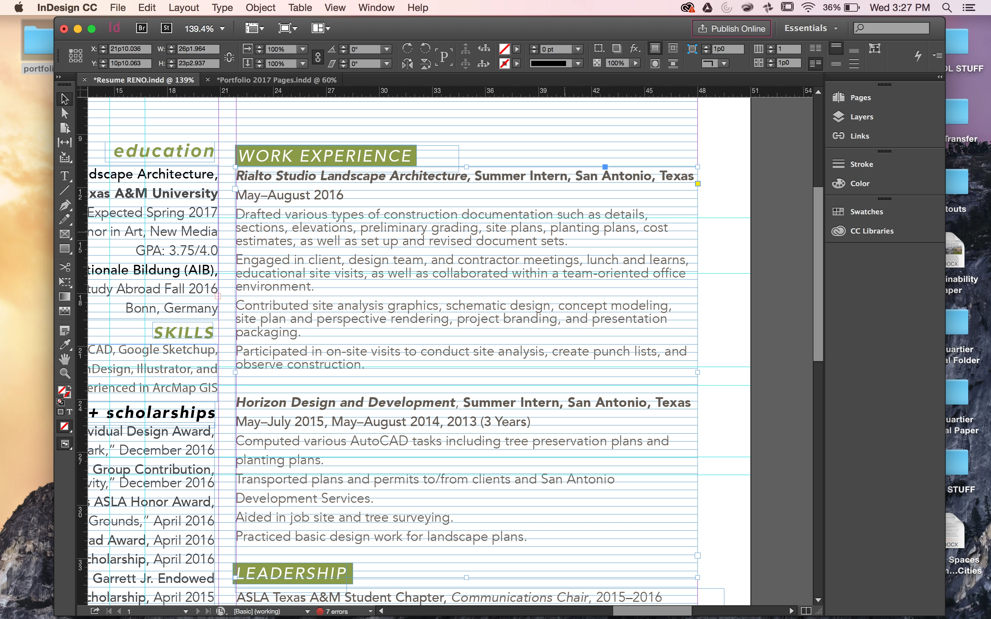991x619 pixels.
Task: Click the fill color swatch in control bar
Action: (504, 49)
